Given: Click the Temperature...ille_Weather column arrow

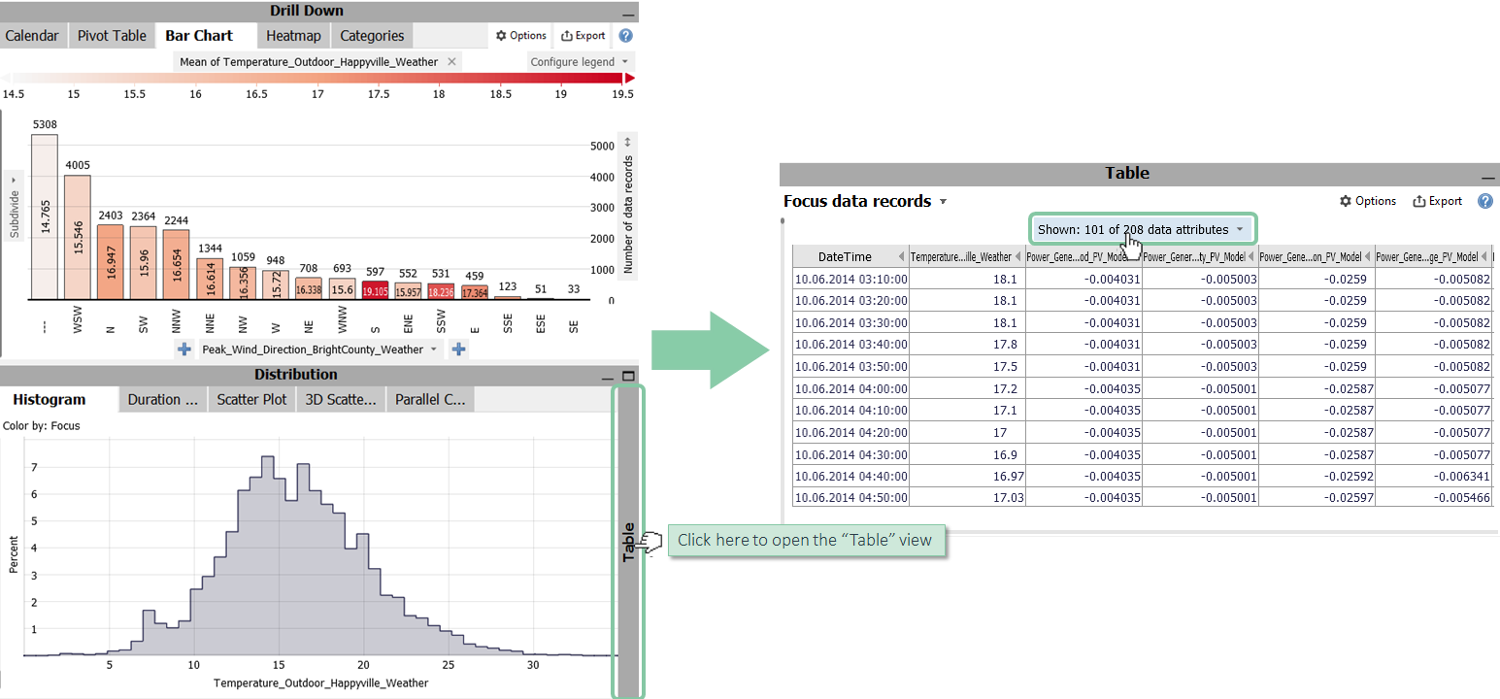Looking at the screenshot, I should pyautogui.click(x=1017, y=256).
